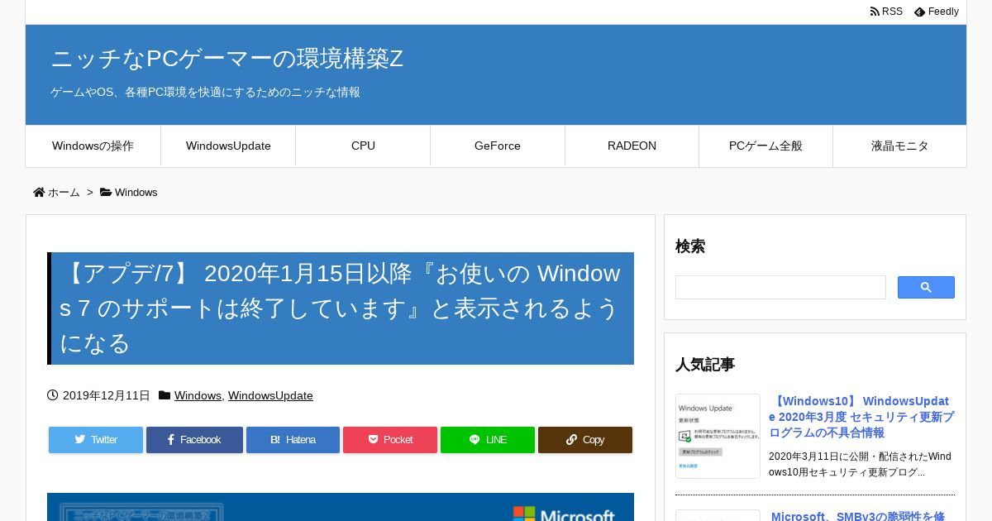The width and height of the screenshot is (992, 521).
Task: Click the article headline about Windows 7 support
Action: coord(341,308)
